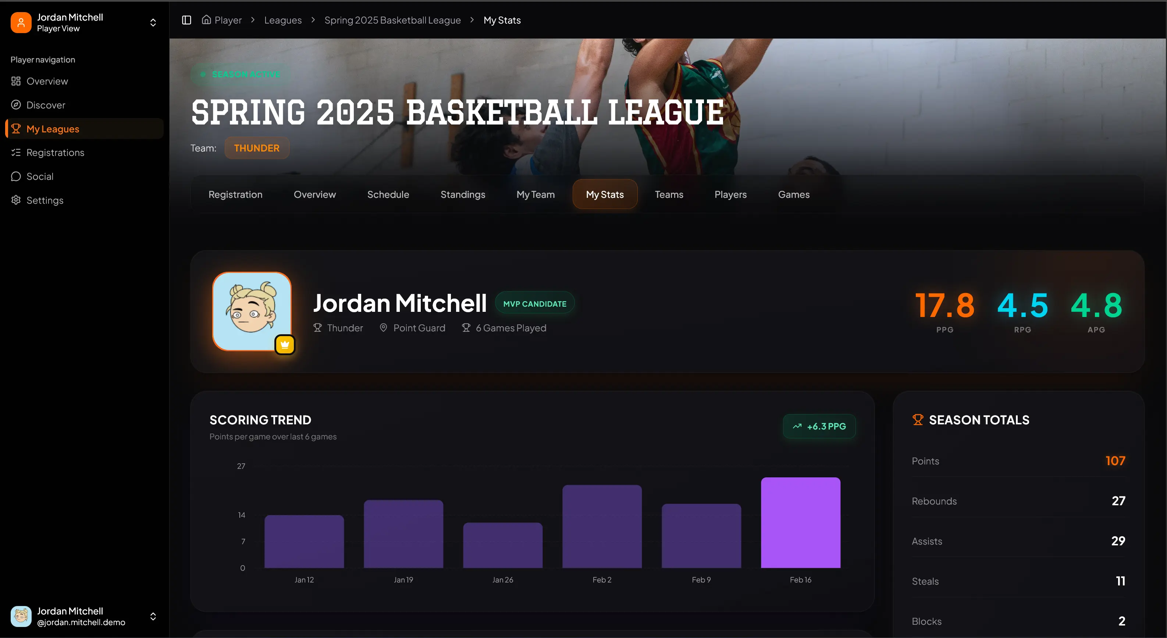
Task: Expand the Player View account switcher chevron
Action: click(x=153, y=22)
